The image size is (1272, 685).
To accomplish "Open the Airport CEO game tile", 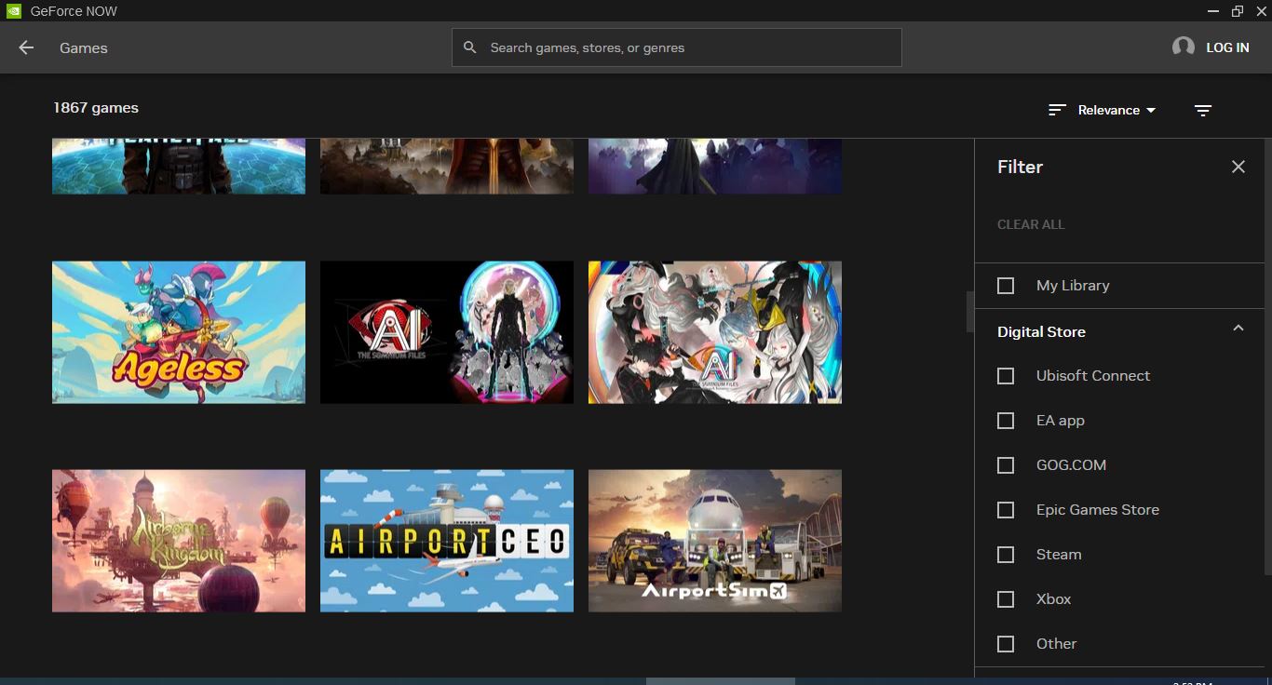I will (x=447, y=541).
